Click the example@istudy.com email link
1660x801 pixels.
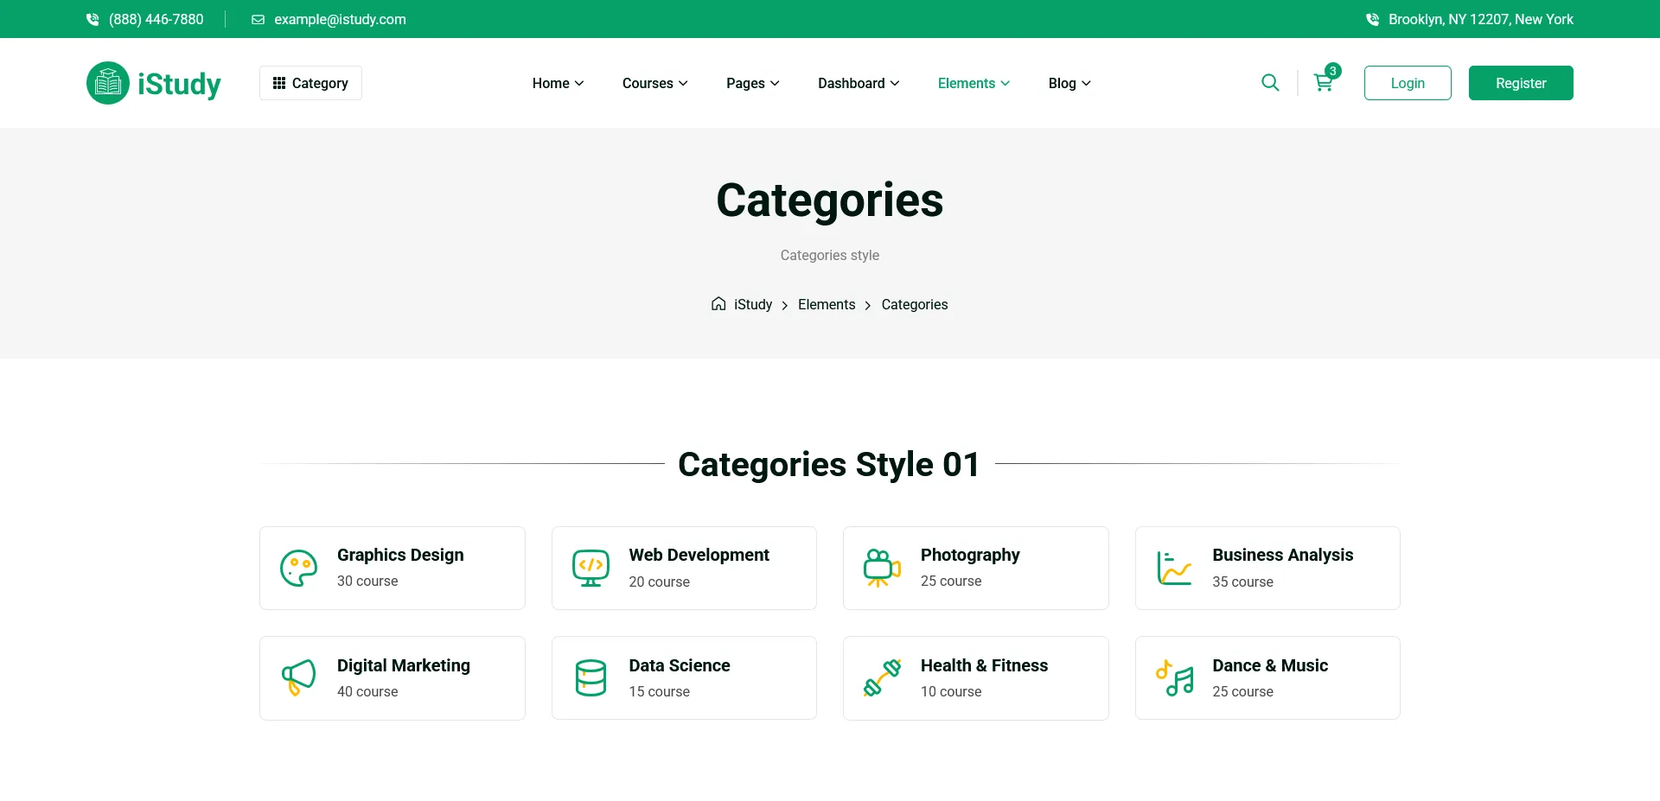pyautogui.click(x=339, y=19)
